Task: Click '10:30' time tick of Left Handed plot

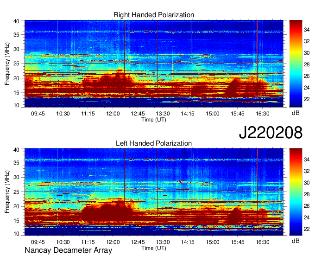Action: [63, 242]
